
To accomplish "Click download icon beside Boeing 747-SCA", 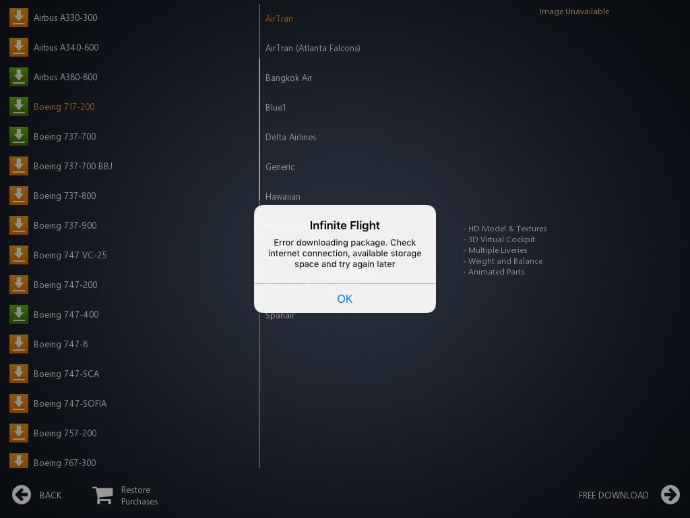I will [18, 374].
